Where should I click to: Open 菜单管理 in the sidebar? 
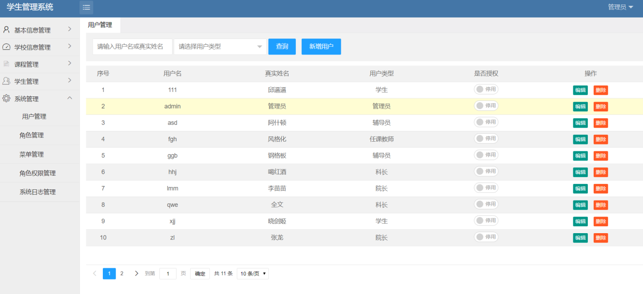(32, 154)
